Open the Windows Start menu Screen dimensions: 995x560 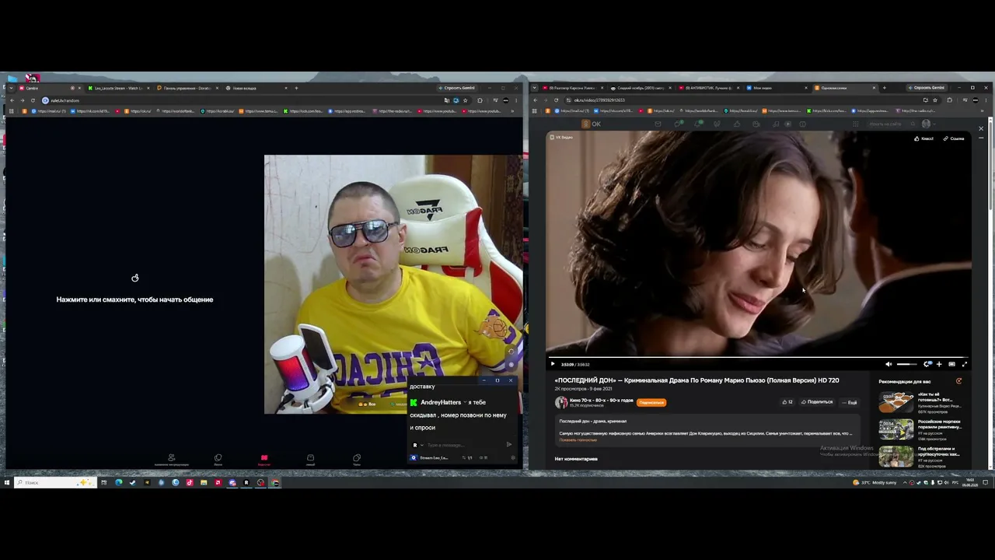click(x=7, y=482)
